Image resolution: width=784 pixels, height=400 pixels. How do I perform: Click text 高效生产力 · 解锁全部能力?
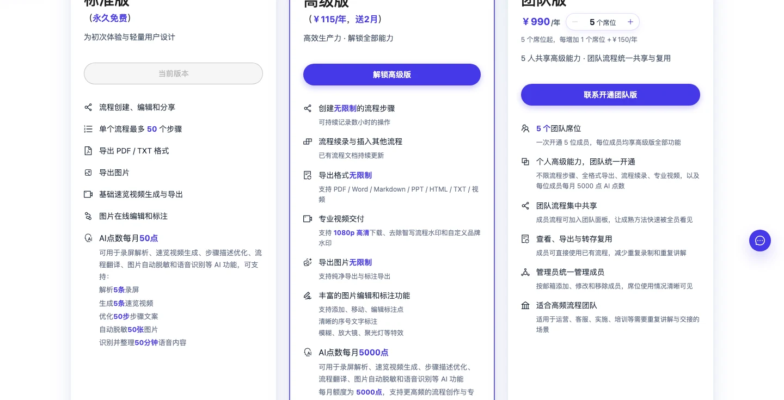click(348, 38)
